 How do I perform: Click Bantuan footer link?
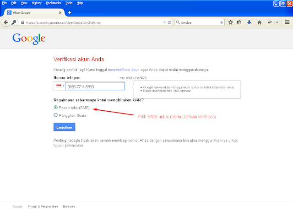pyautogui.click(x=69, y=206)
